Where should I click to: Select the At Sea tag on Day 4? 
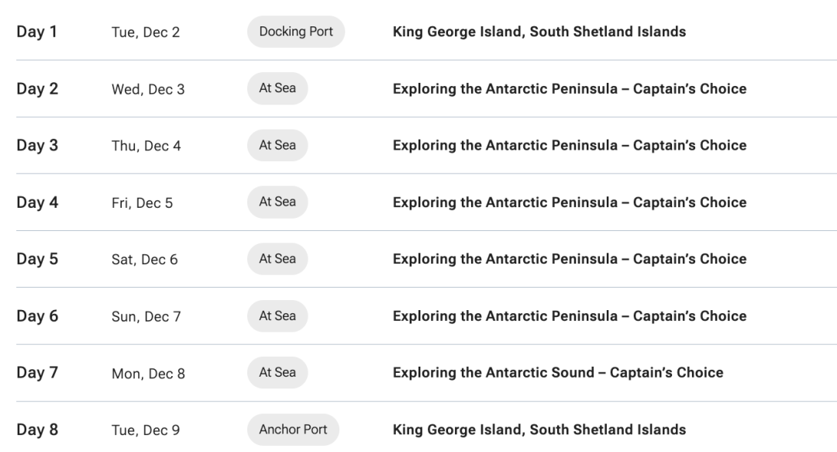(x=277, y=202)
